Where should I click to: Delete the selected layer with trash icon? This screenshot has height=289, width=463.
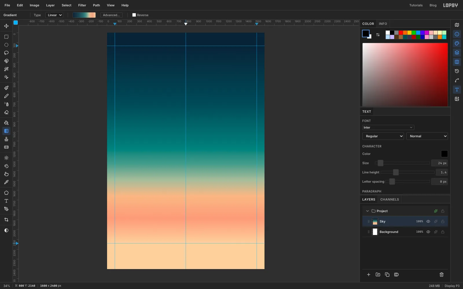click(x=442, y=275)
